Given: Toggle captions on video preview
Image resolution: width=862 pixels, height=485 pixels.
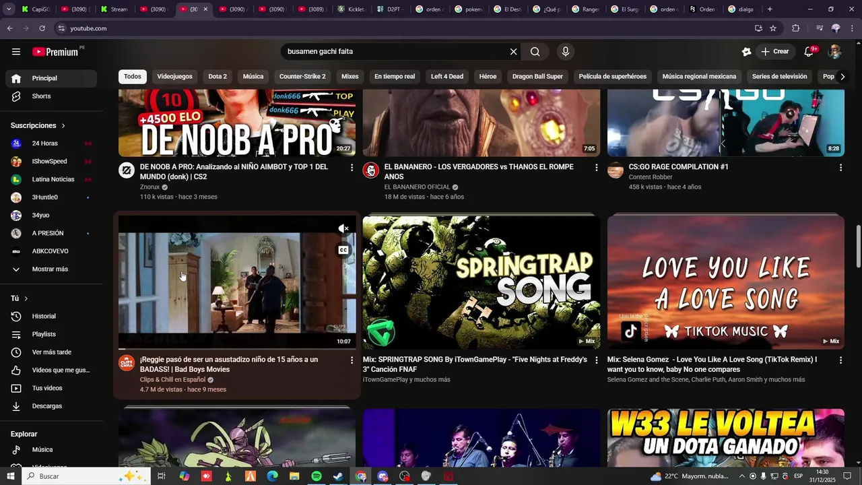Looking at the screenshot, I should [343, 250].
